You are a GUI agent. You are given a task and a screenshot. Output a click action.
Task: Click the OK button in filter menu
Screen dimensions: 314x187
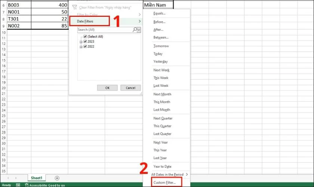tap(107, 88)
